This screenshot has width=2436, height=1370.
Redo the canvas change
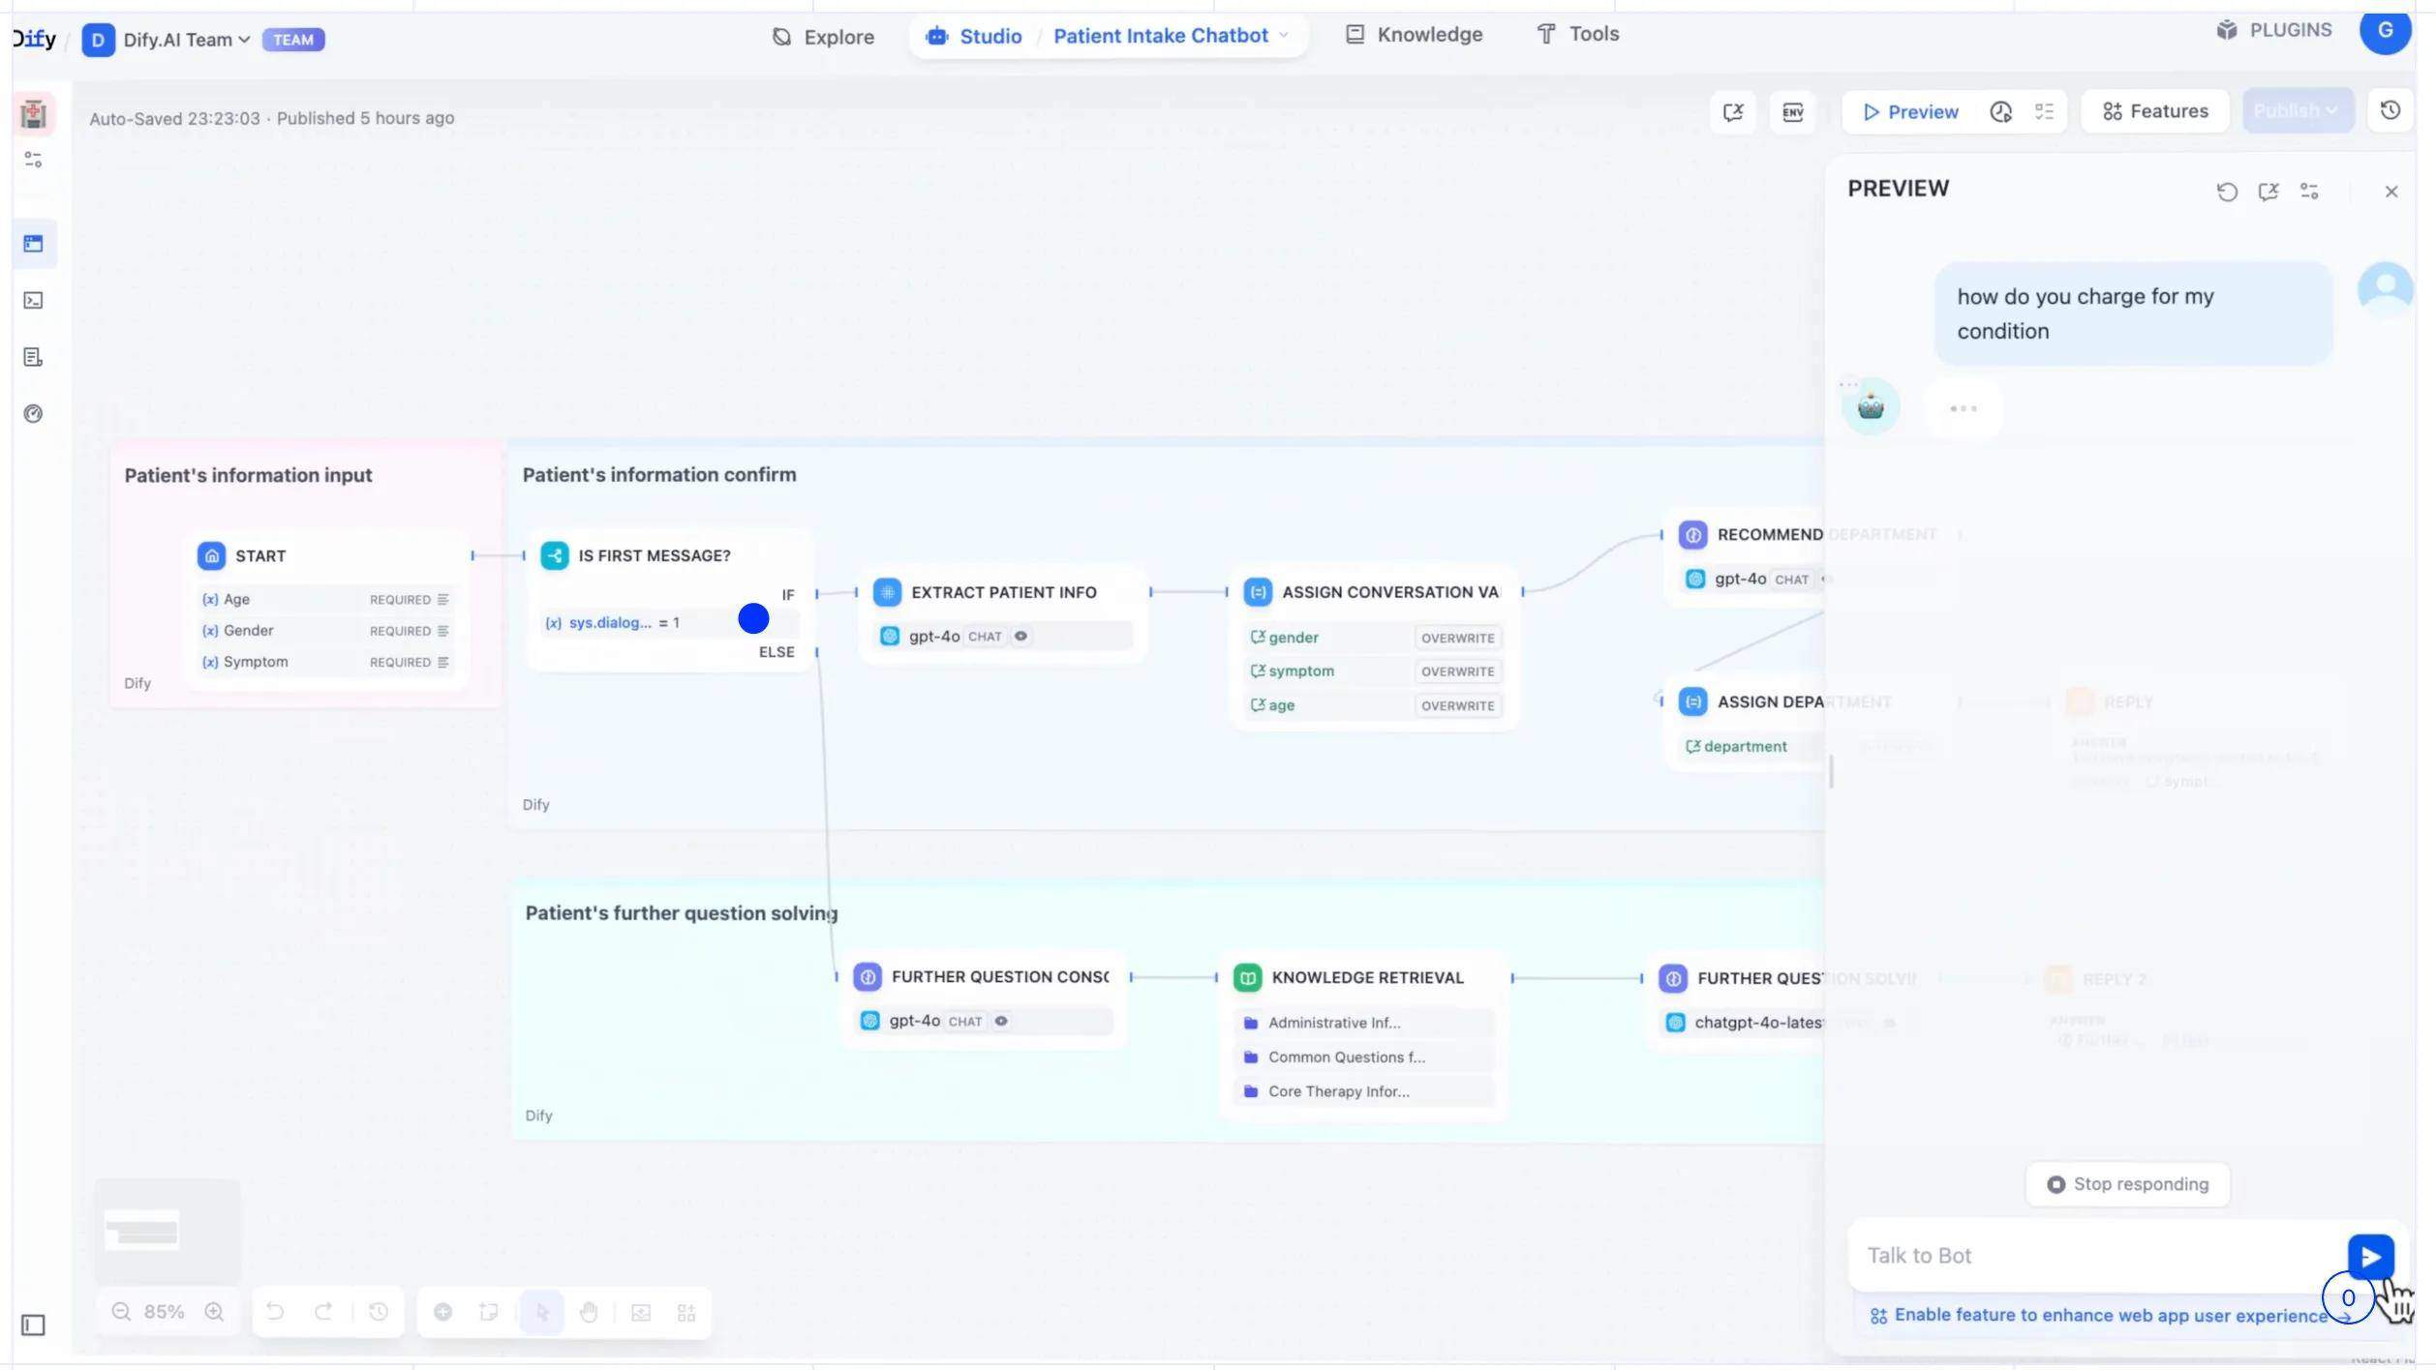pyautogui.click(x=323, y=1312)
